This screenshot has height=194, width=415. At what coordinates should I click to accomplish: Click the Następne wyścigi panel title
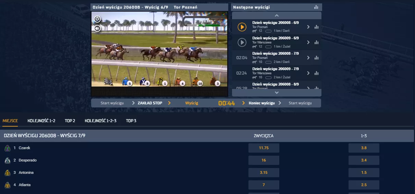point(251,7)
